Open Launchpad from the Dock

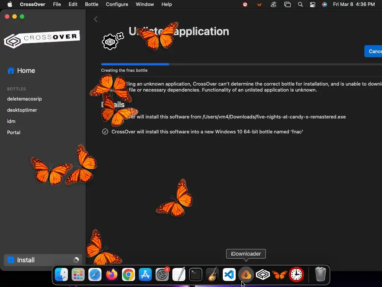click(78, 275)
